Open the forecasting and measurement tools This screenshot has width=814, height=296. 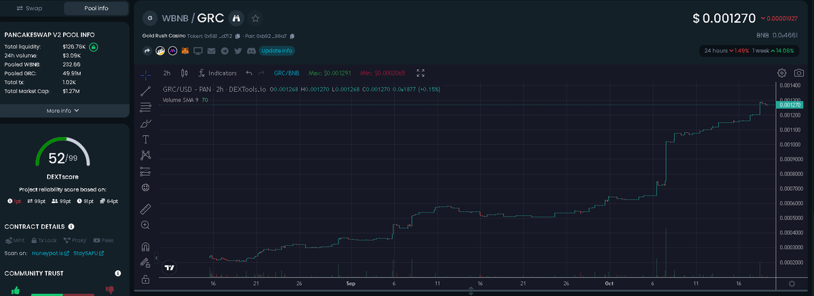coord(145,171)
